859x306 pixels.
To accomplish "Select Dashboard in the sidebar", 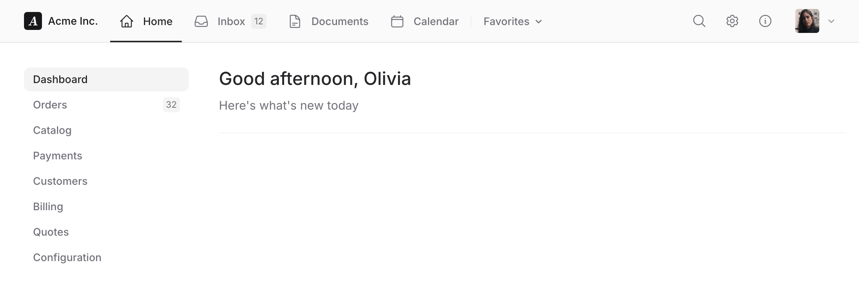I will [x=60, y=79].
